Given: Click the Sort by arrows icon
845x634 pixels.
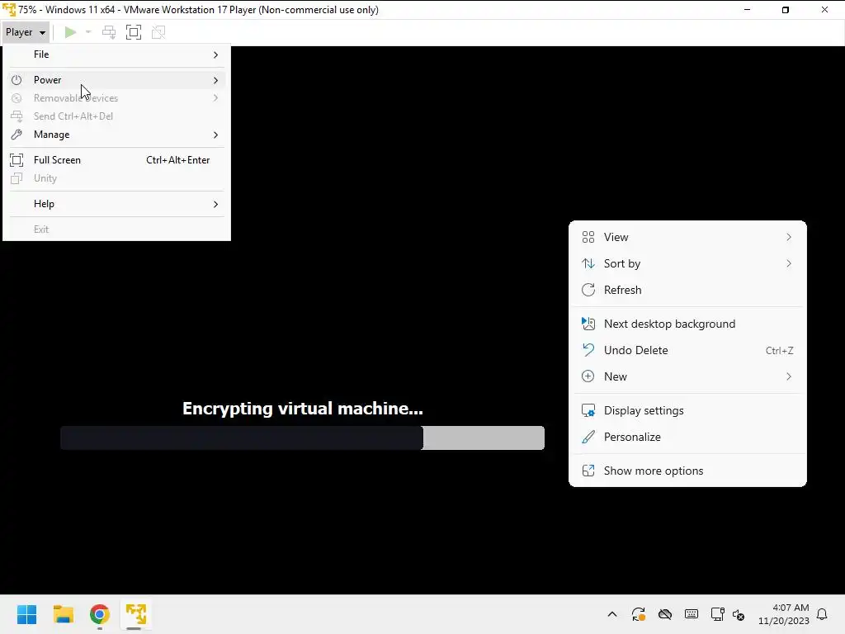Looking at the screenshot, I should pyautogui.click(x=588, y=263).
